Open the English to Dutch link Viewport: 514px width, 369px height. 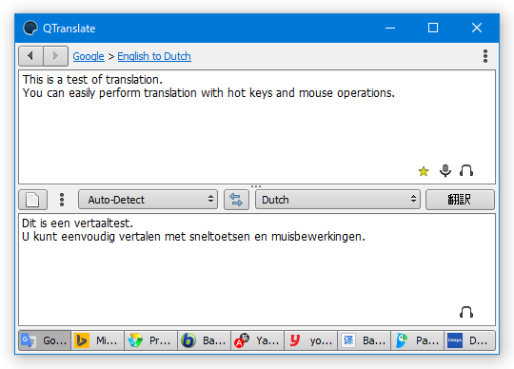click(154, 56)
